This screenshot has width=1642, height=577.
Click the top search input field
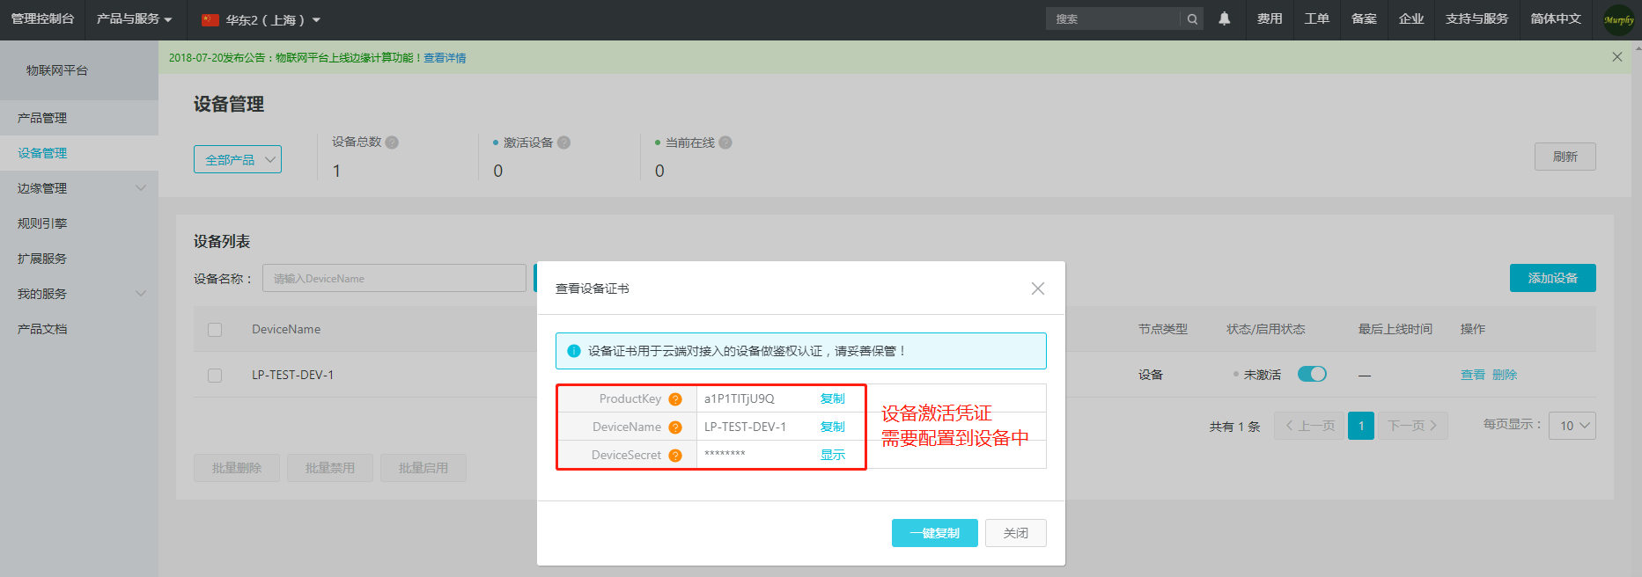pos(1111,19)
